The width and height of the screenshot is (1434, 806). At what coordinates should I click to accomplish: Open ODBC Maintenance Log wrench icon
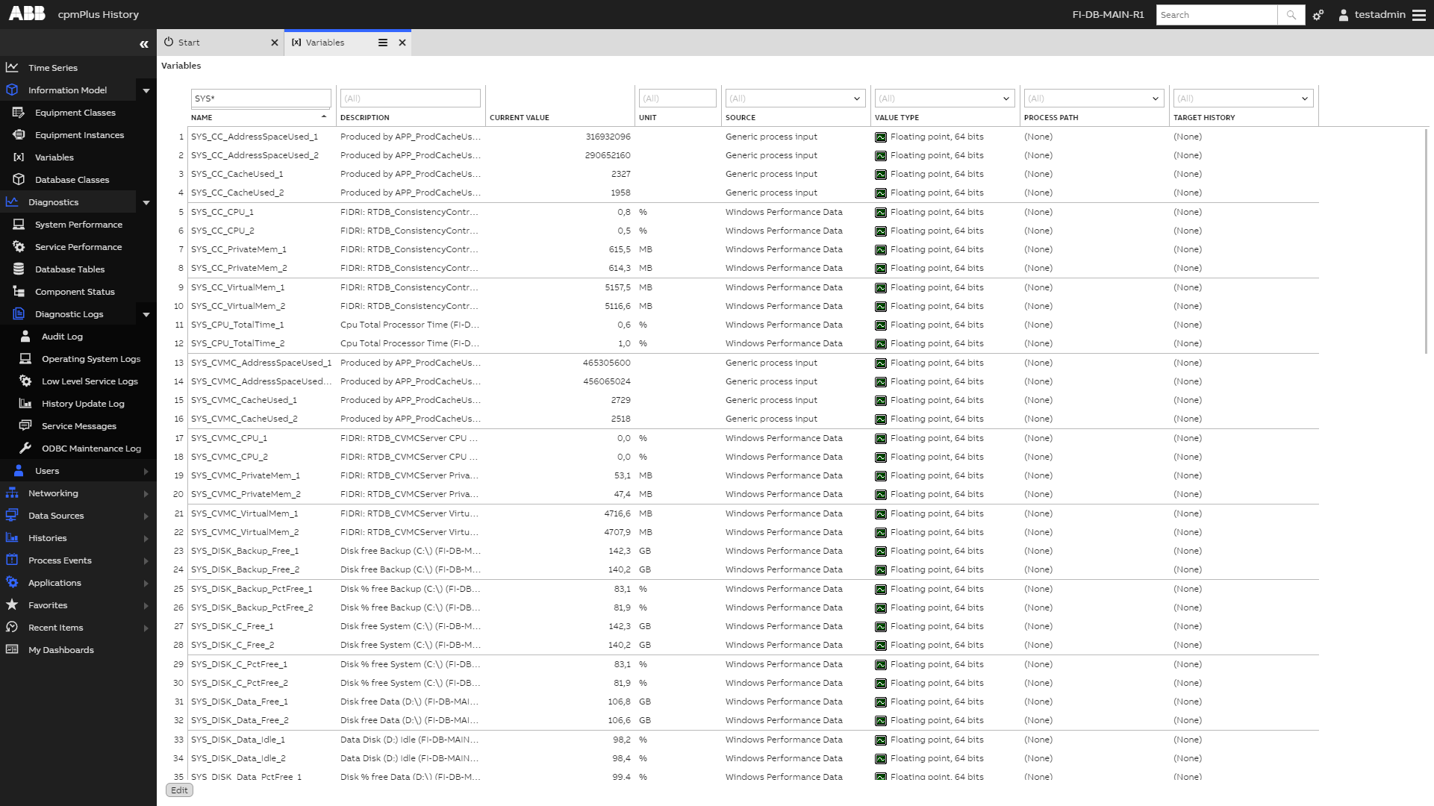tap(25, 449)
